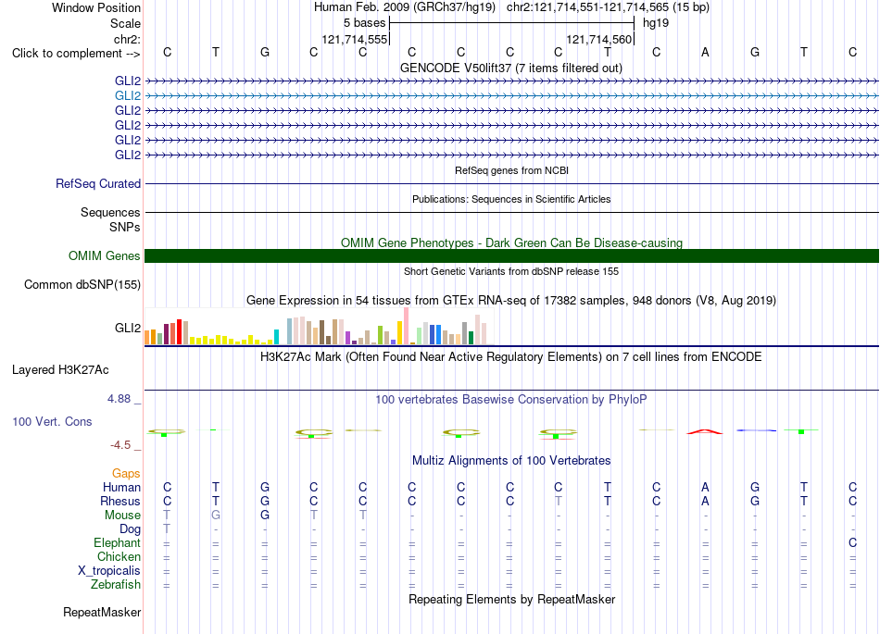
Task: Open the Layered H3K27Ac track label
Action: [60, 369]
